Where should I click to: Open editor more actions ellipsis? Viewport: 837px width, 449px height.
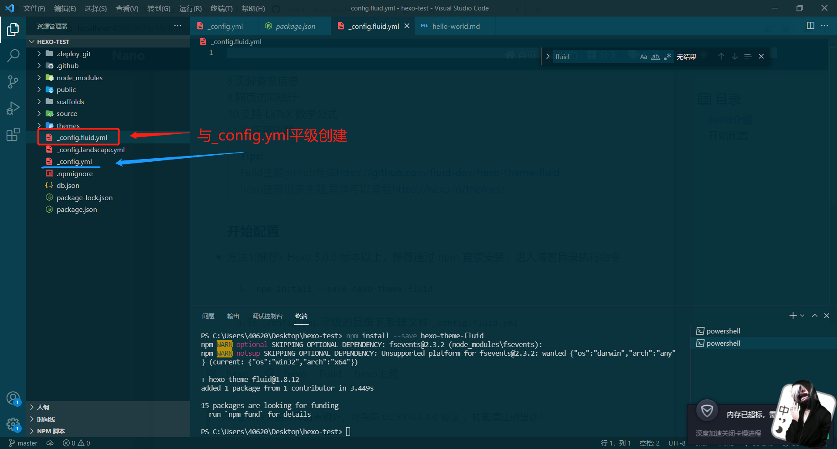[824, 26]
